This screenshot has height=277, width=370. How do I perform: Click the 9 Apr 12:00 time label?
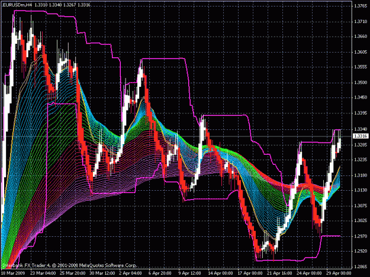(x=189, y=273)
